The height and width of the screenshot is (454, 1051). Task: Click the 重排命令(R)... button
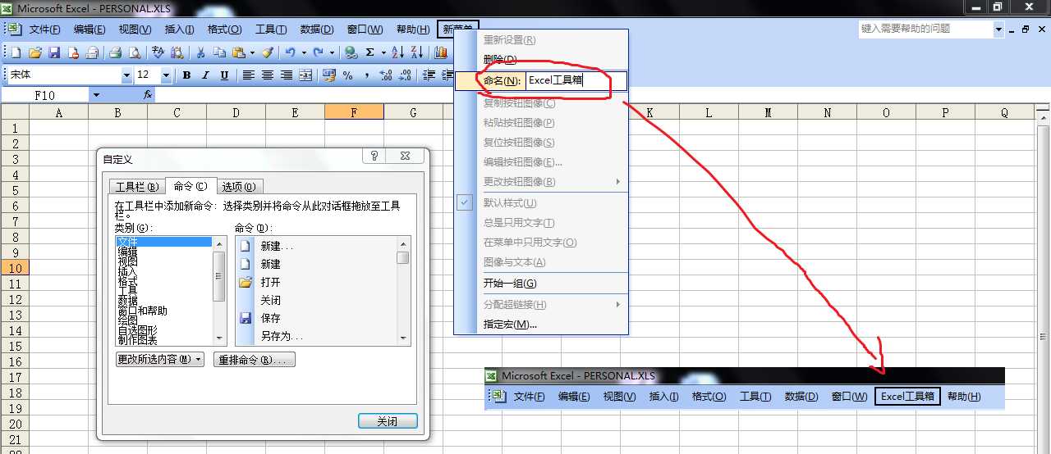[255, 360]
